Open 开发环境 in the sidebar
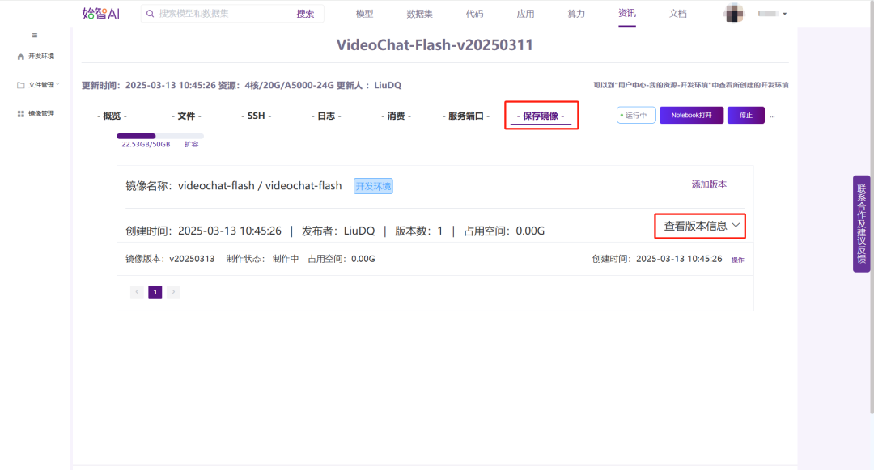 point(36,57)
